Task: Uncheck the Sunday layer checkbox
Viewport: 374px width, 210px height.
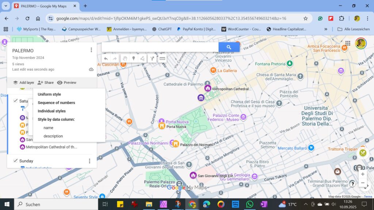Action: (15, 161)
